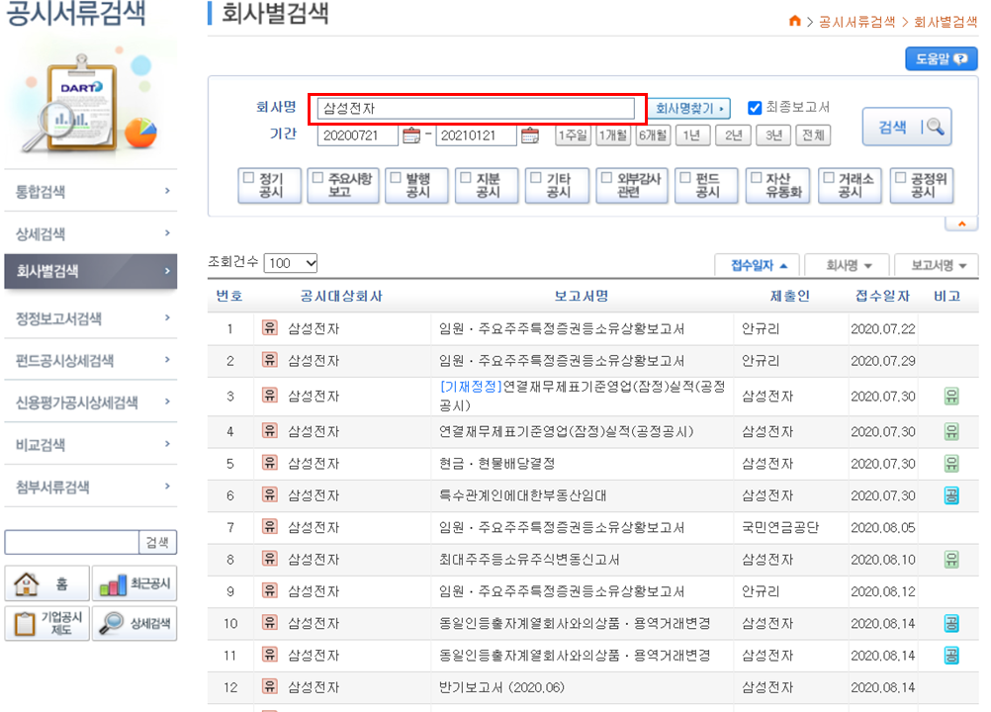The image size is (991, 712).
Task: Check the 기타공시 filter
Action: pyautogui.click(x=536, y=178)
